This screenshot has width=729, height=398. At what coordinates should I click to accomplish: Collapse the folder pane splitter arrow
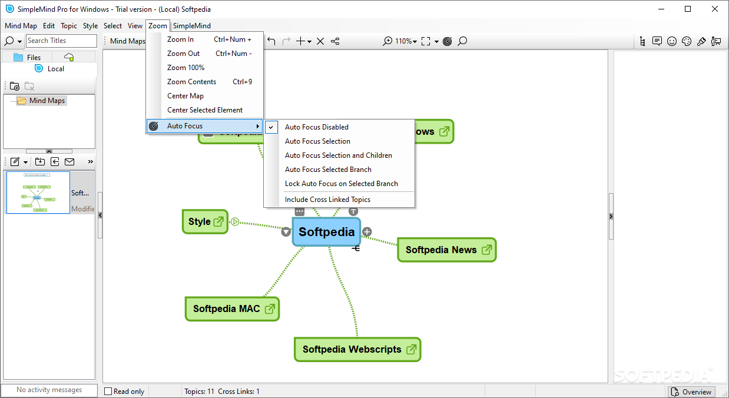tap(49, 151)
